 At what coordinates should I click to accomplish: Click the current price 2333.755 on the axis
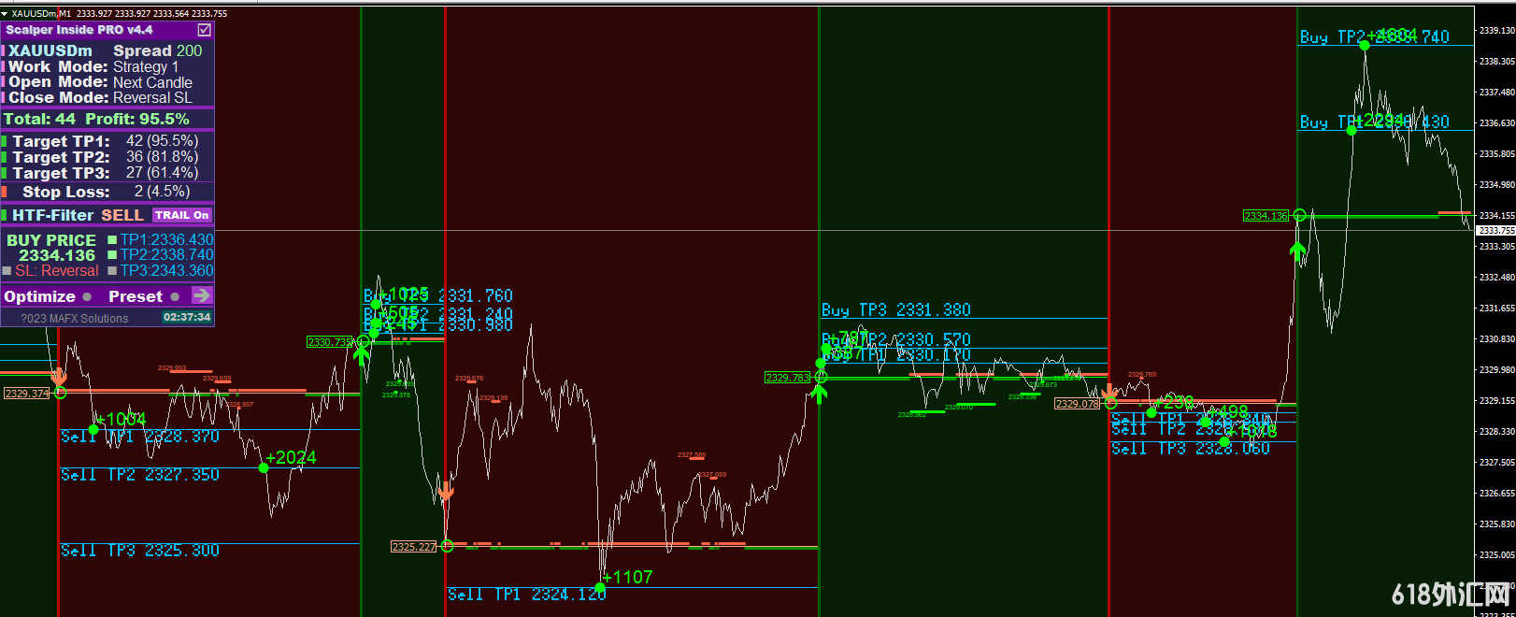(1495, 230)
